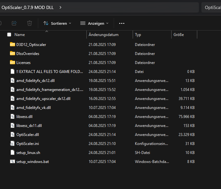Select OptiScaler.dll file name
221x189 pixels.
point(28,135)
